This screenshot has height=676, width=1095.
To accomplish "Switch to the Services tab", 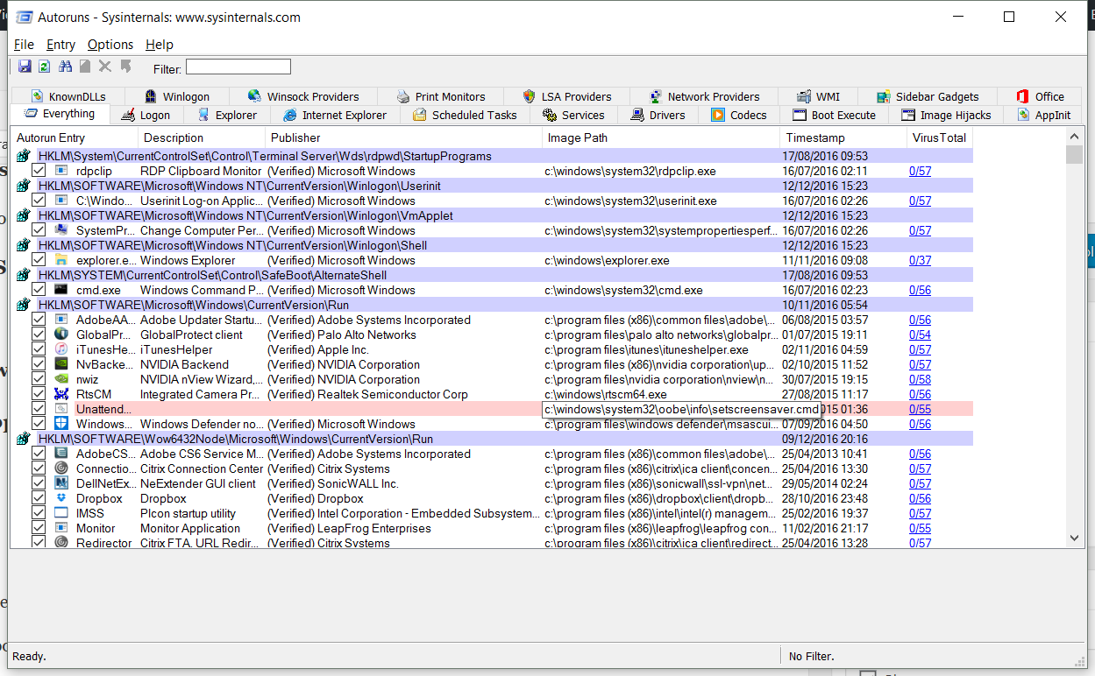I will (x=573, y=115).
